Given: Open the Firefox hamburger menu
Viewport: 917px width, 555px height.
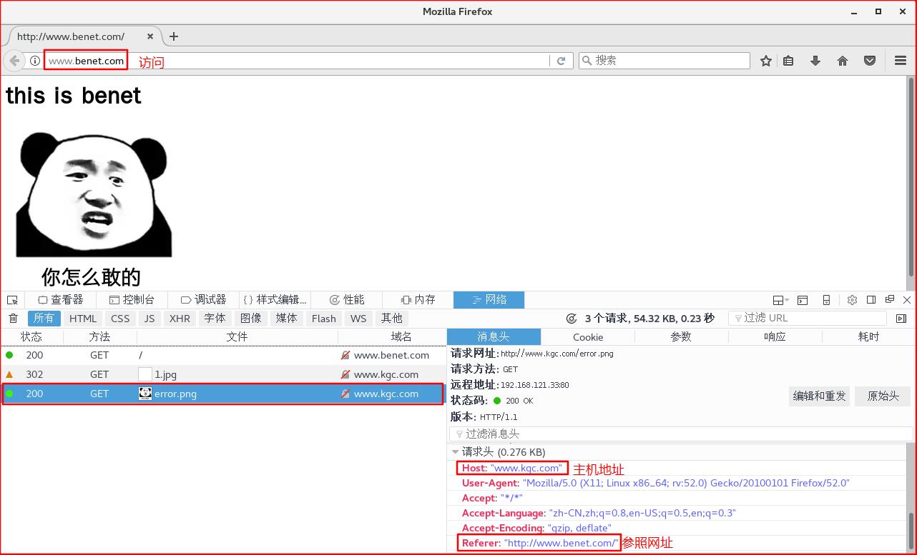Looking at the screenshot, I should tap(901, 61).
